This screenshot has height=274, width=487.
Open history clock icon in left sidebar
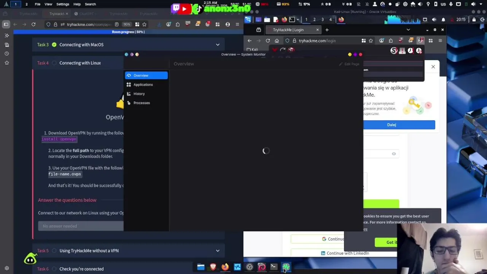point(6,54)
